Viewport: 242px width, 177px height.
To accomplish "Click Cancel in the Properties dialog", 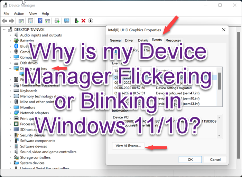I will (215, 160).
